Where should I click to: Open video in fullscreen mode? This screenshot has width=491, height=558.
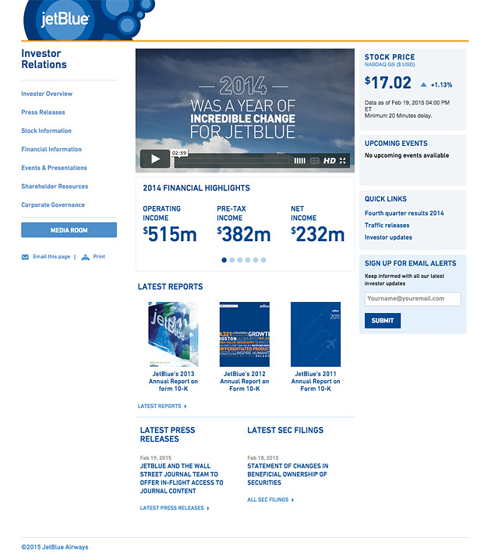tap(342, 161)
